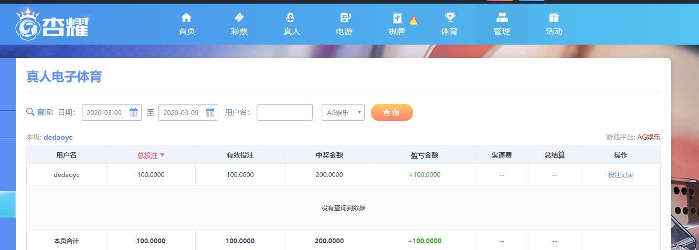The width and height of the screenshot is (699, 250).
Task: Click +100.0000 in the 本页合计 row
Action: (x=425, y=241)
